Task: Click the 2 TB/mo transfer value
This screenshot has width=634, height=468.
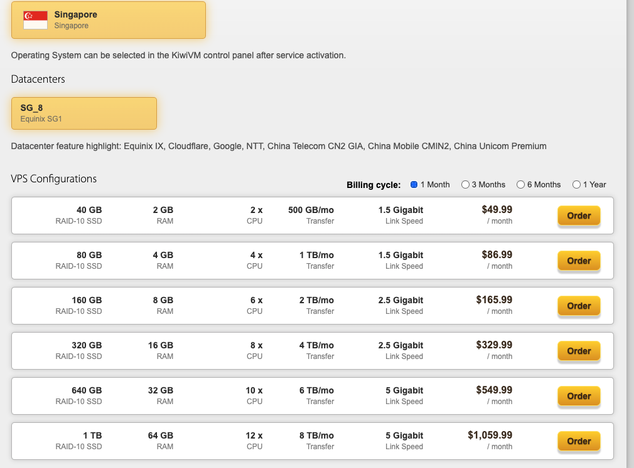Action: 316,301
